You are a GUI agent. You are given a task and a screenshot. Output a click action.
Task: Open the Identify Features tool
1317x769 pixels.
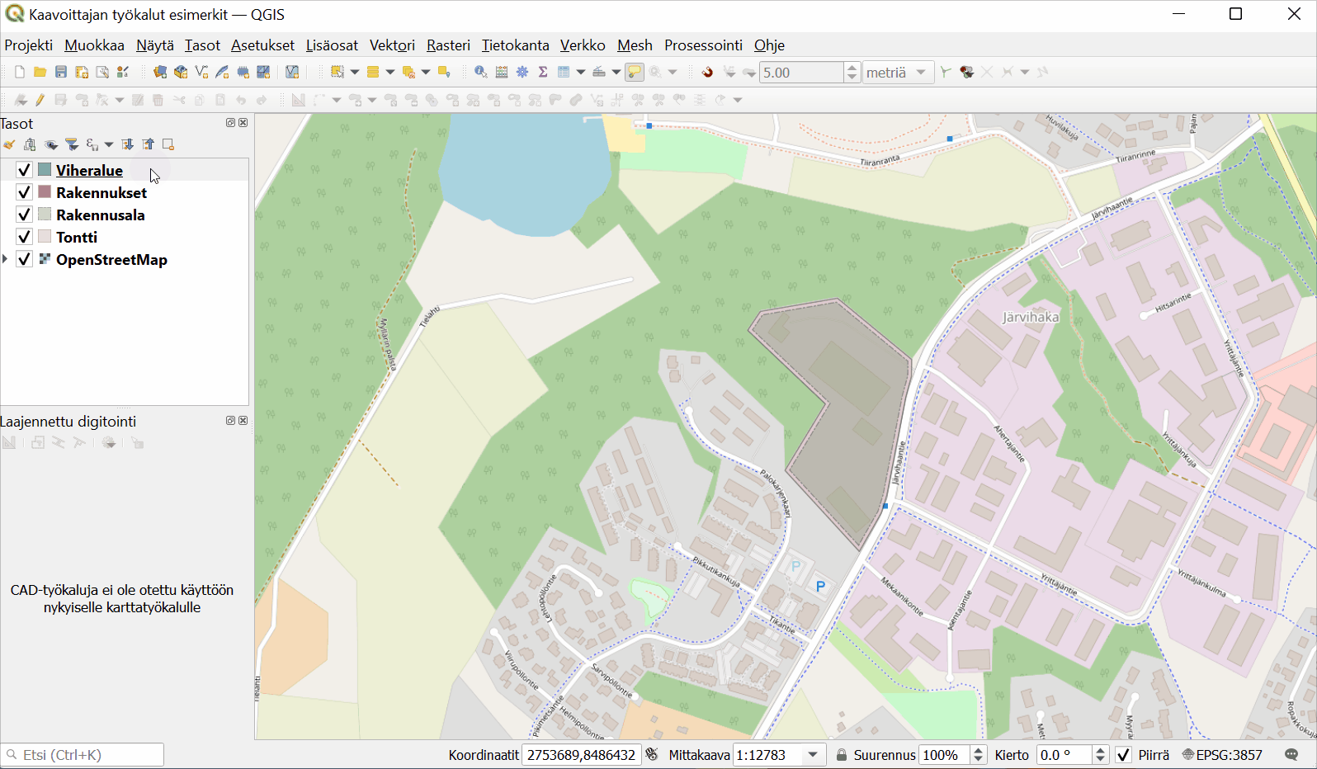pos(480,73)
